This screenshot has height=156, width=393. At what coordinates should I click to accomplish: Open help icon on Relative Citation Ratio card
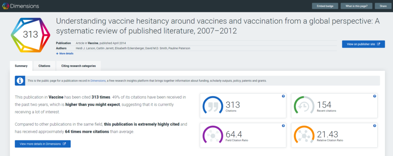(375, 126)
